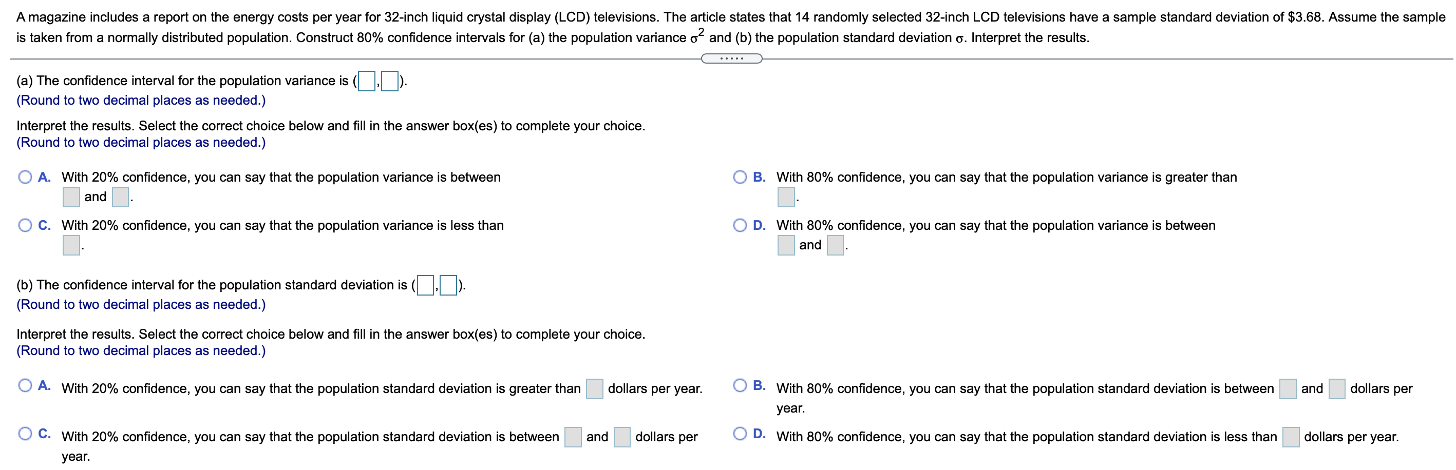Click answer box in standard deviation option D
The width and height of the screenshot is (1456, 470).
(1291, 437)
